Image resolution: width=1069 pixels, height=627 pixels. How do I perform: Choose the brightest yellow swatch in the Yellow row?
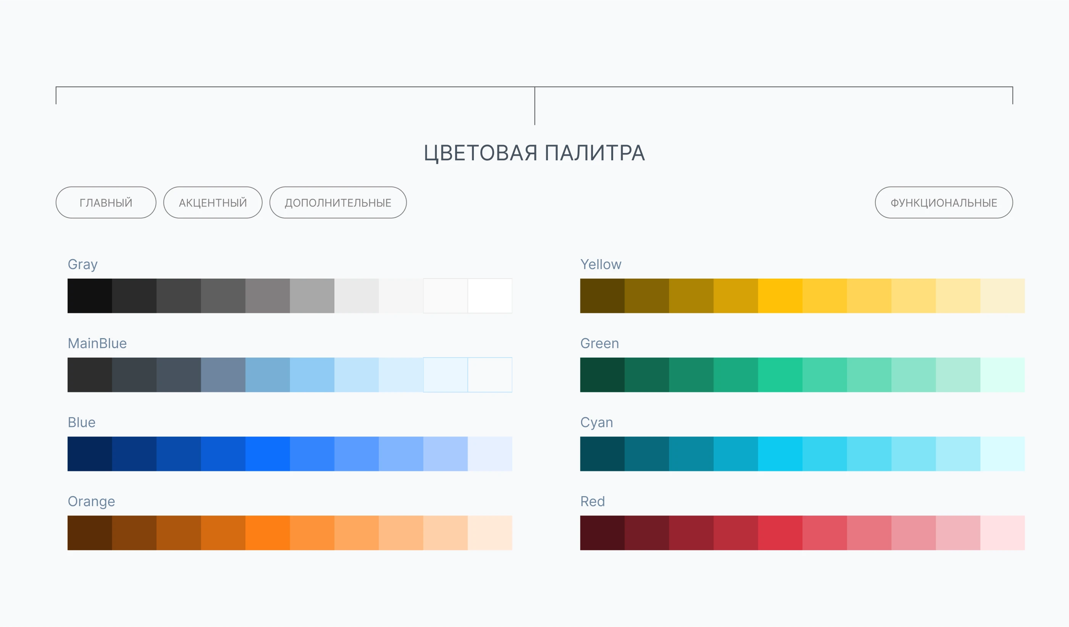(780, 296)
